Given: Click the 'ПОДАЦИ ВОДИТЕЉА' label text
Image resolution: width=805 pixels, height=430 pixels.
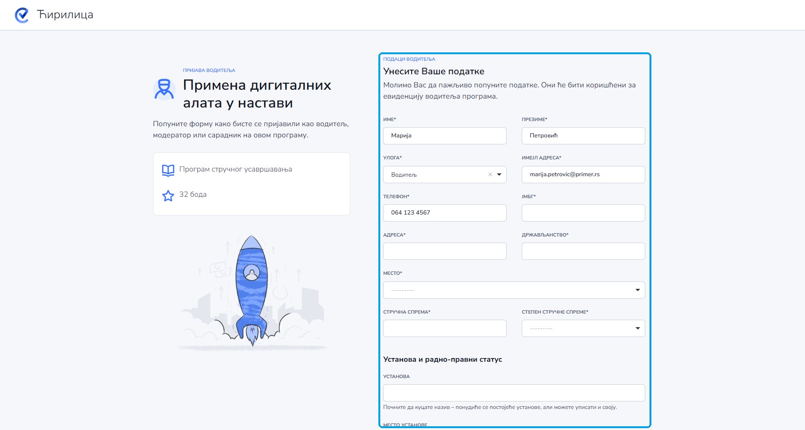Looking at the screenshot, I should point(409,59).
